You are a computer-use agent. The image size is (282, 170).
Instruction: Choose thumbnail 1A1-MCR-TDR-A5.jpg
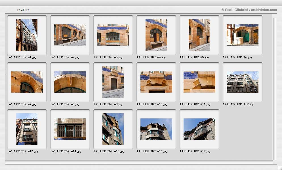[x=199, y=35]
